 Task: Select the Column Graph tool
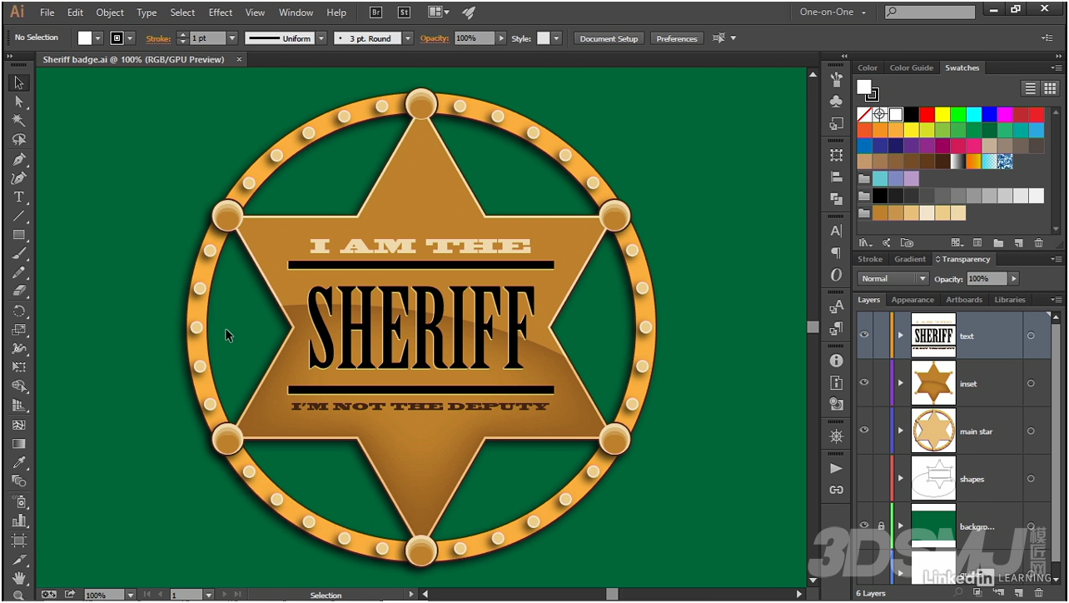[18, 521]
